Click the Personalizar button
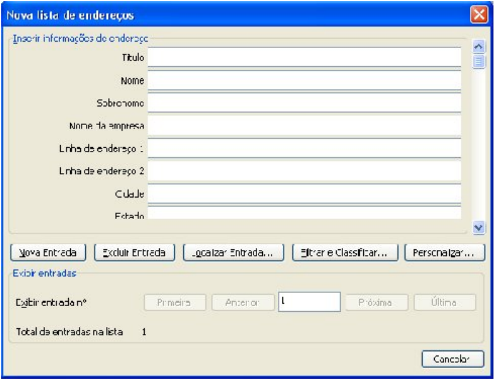 point(444,253)
